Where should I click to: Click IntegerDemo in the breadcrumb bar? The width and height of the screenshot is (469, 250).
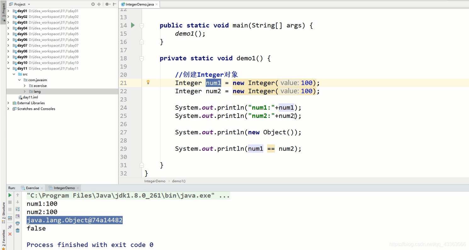pyautogui.click(x=155, y=181)
